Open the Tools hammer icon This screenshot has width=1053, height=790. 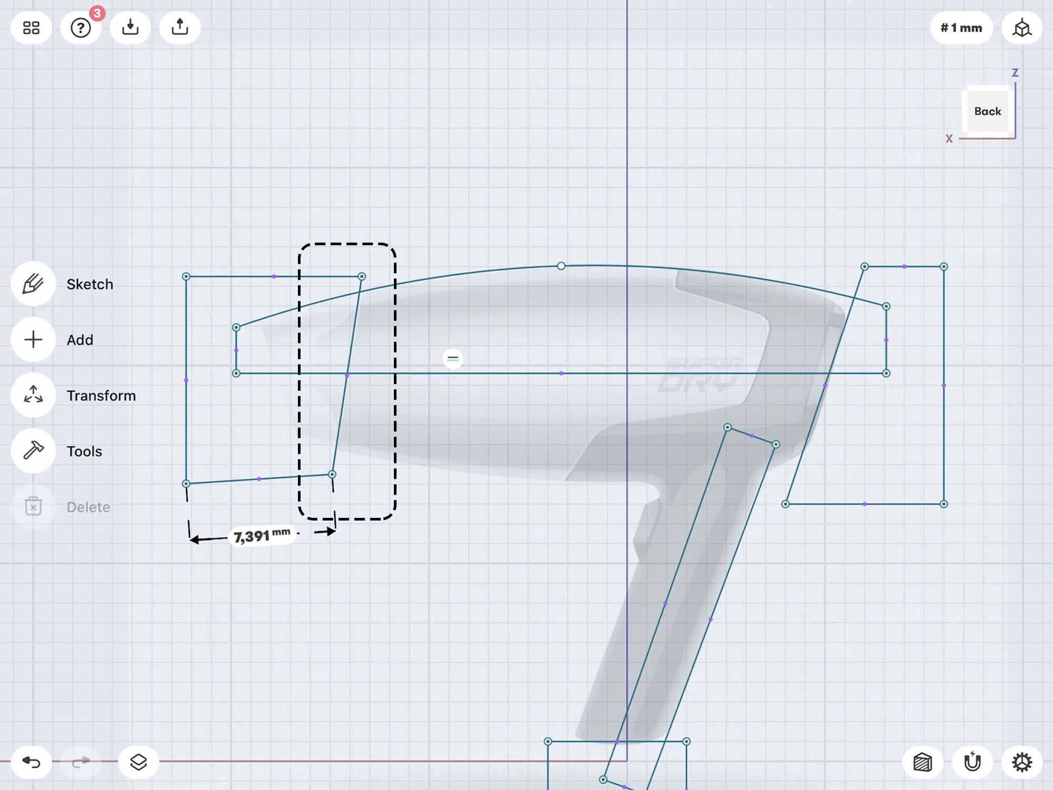pos(33,451)
